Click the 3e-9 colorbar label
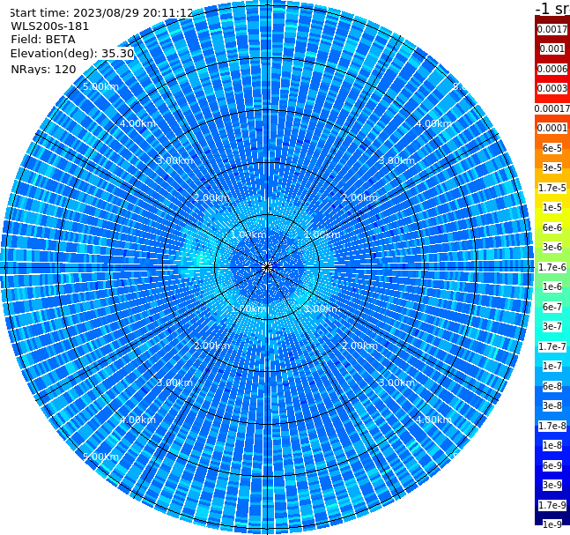This screenshot has width=570, height=535. 552,485
